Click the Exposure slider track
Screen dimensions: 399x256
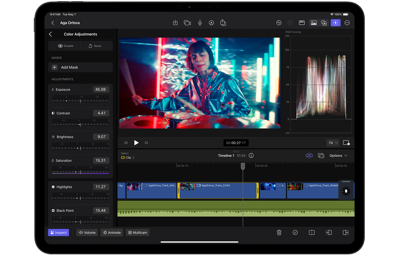pyautogui.click(x=80, y=100)
